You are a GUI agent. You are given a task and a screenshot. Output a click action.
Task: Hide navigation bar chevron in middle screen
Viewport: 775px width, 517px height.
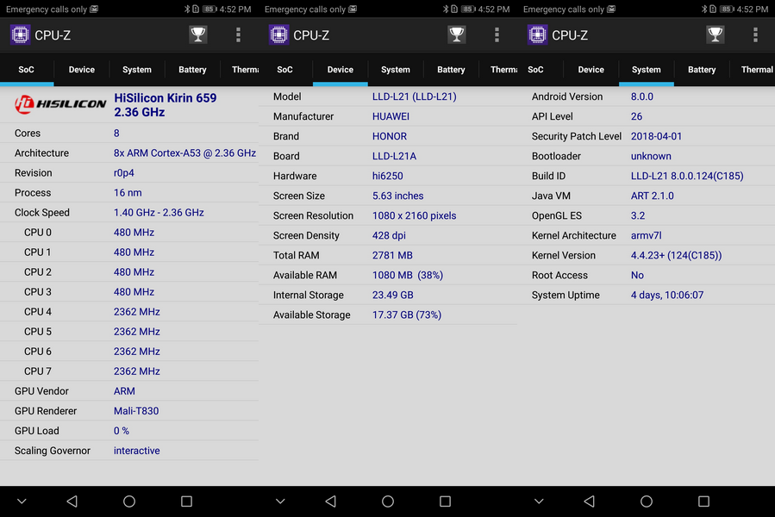pos(280,501)
